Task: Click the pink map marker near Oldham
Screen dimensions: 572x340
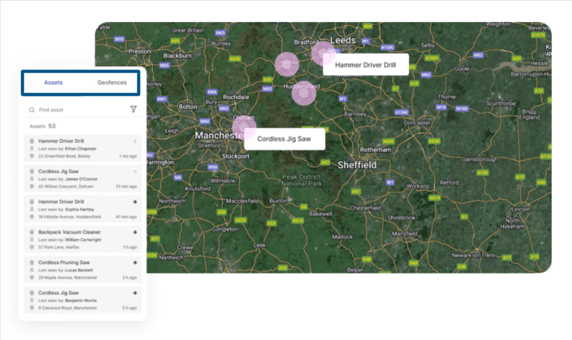Action: click(x=244, y=127)
